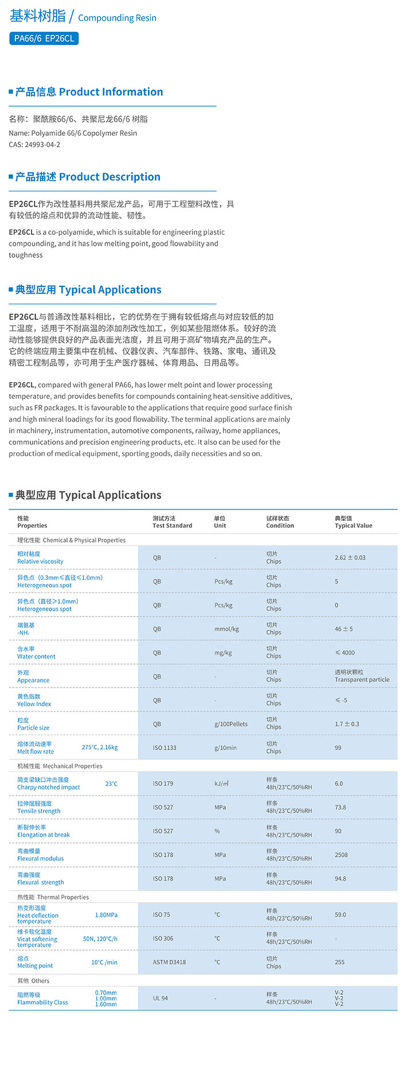The width and height of the screenshot is (407, 1075).
Task: Click the UL 94 test standard cell
Action: coord(161,998)
